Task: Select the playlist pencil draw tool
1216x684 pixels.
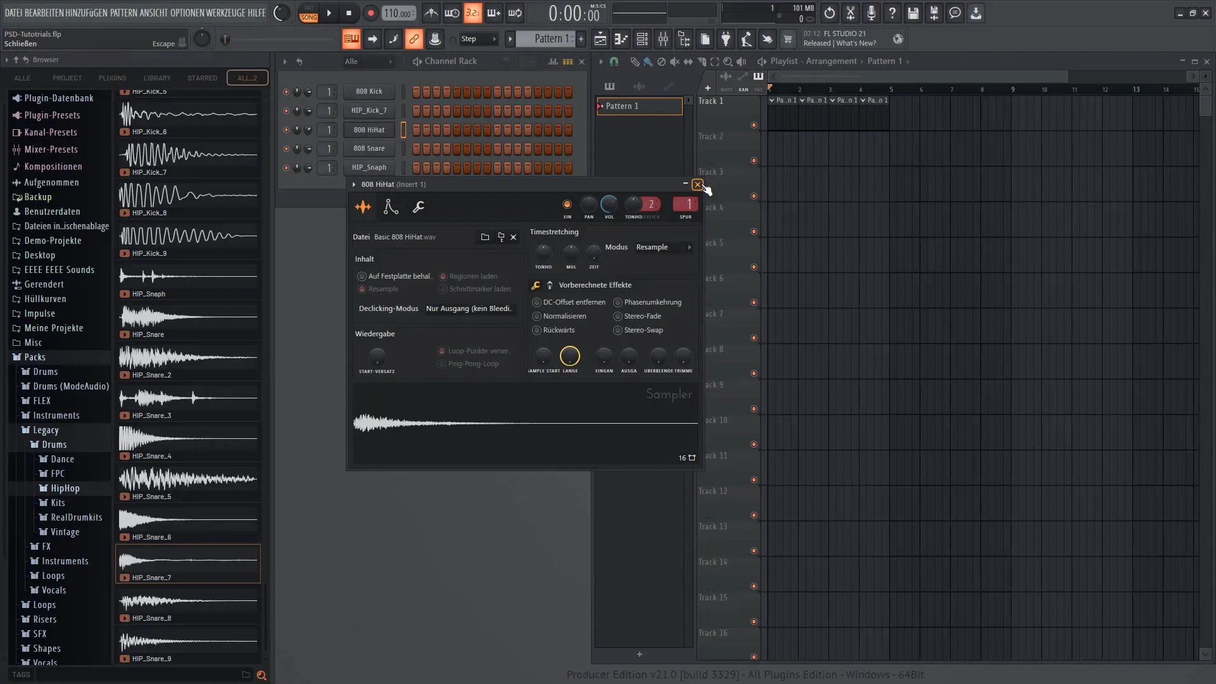Action: 635,61
